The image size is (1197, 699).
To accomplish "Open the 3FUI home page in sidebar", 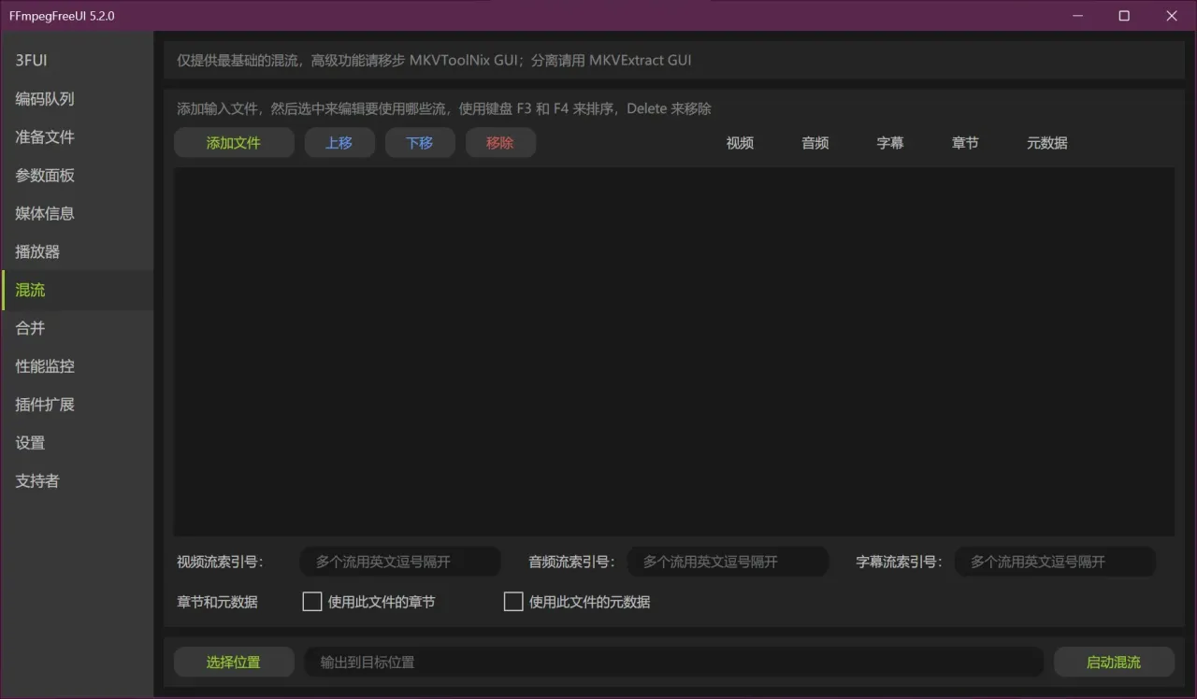I will pyautogui.click(x=77, y=61).
